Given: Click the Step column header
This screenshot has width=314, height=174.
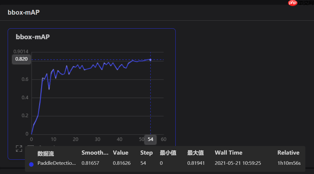Looking at the screenshot, I should pyautogui.click(x=146, y=153).
